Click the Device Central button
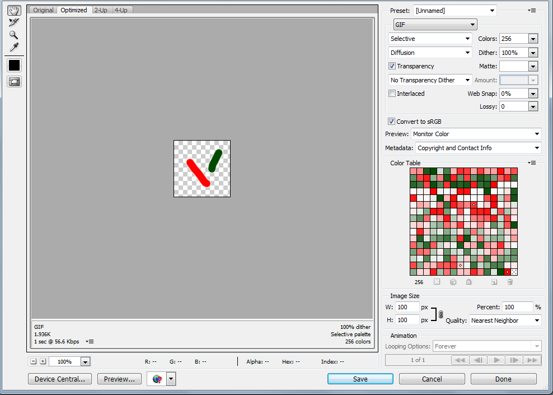 60,379
